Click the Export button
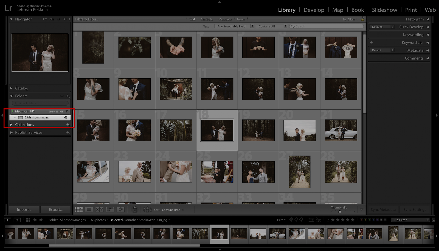The image size is (439, 251). (x=56, y=210)
